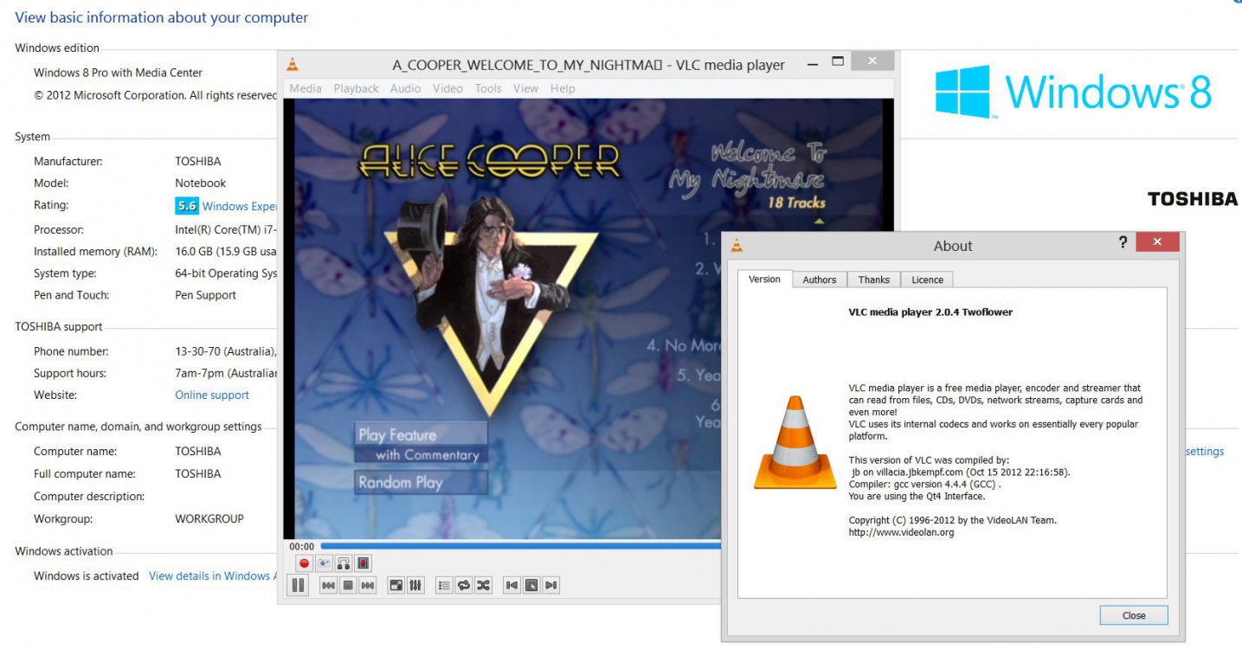Switch to the Authors tab
Image resolution: width=1242 pixels, height=649 pixels.
tap(819, 280)
